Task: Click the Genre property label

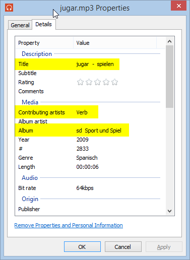Action: tap(26, 158)
